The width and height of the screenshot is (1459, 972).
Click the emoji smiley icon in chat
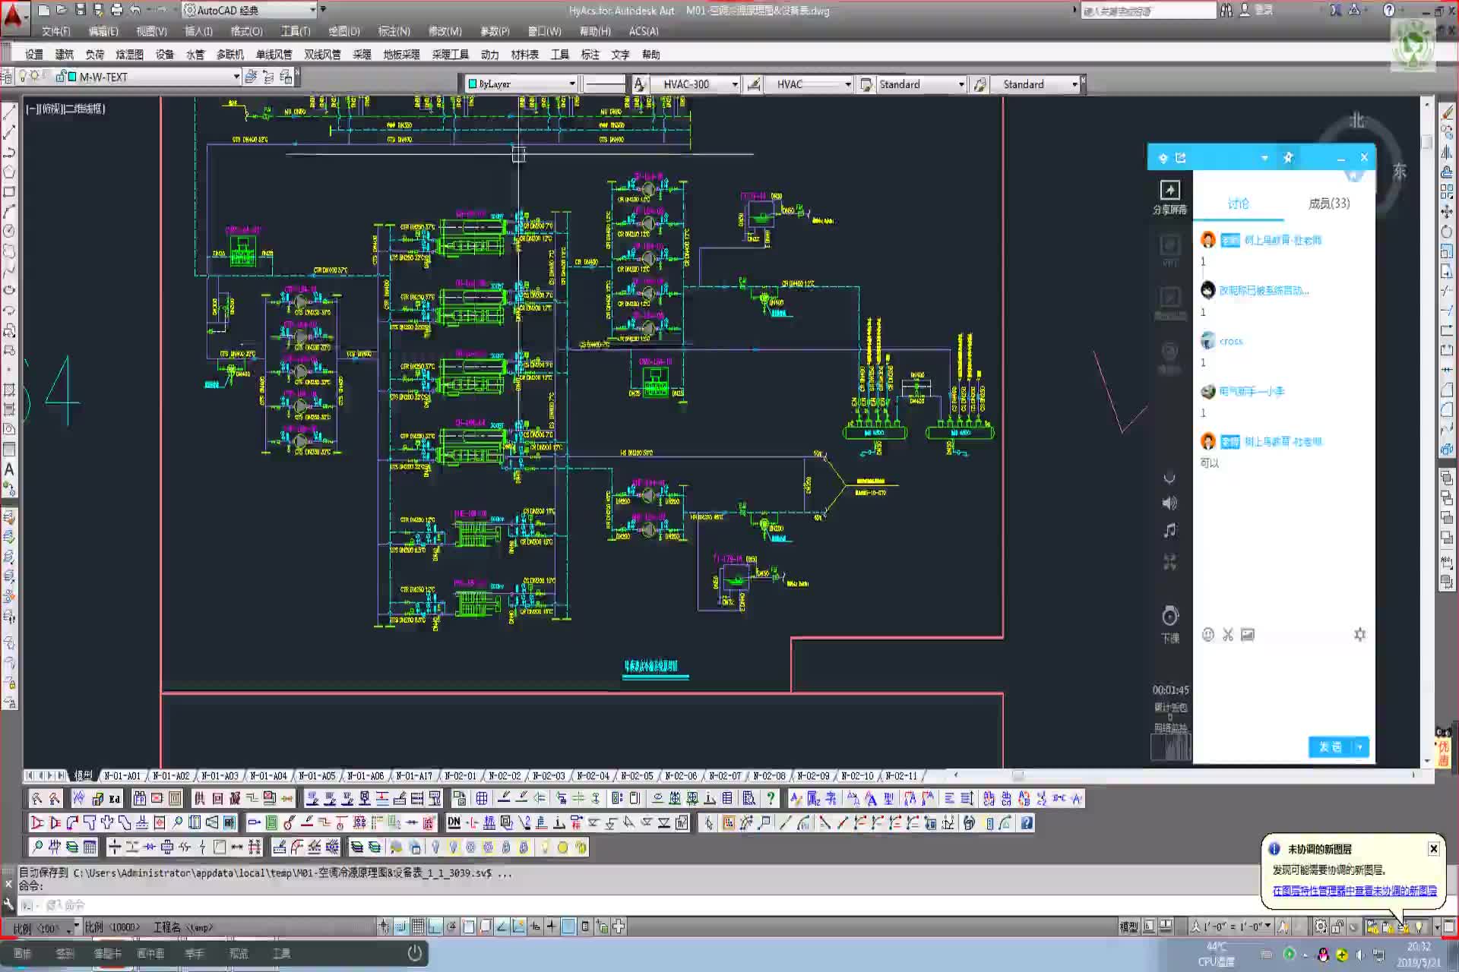(1207, 635)
